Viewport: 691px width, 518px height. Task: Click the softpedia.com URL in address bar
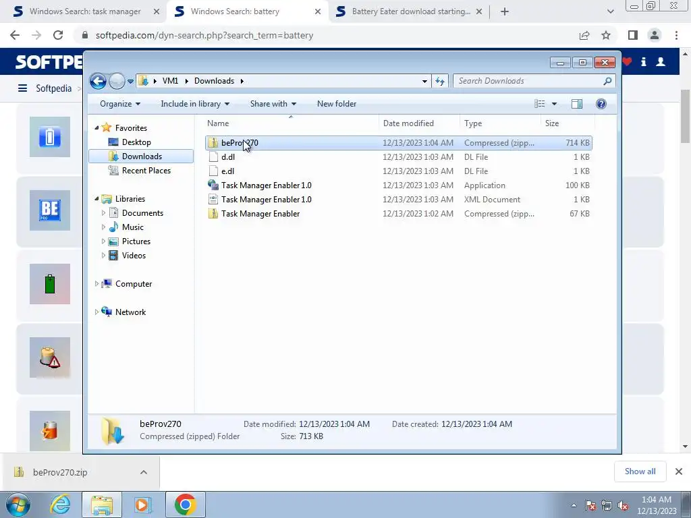(x=204, y=35)
